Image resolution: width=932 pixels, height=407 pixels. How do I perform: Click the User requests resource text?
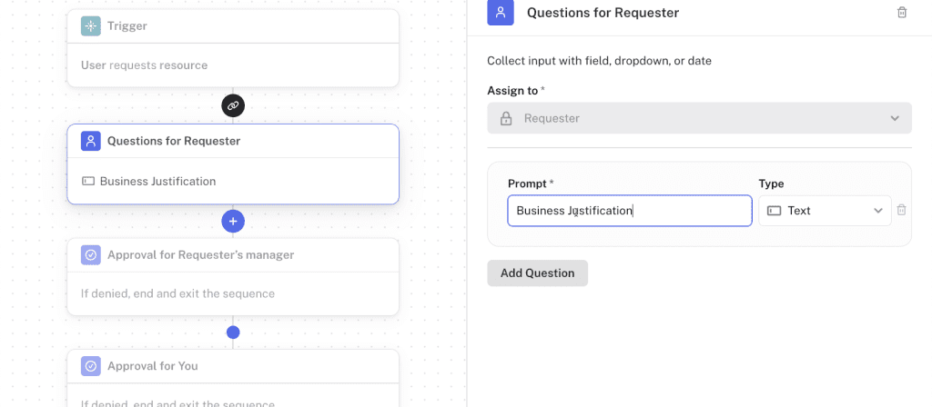click(x=145, y=65)
